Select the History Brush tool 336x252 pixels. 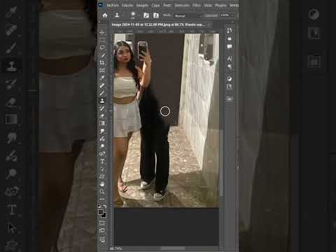coord(102,108)
